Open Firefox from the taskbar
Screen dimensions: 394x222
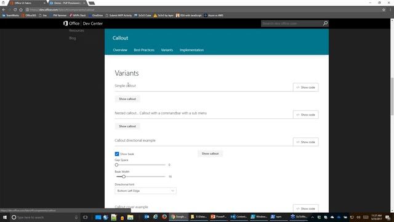(x=164, y=216)
